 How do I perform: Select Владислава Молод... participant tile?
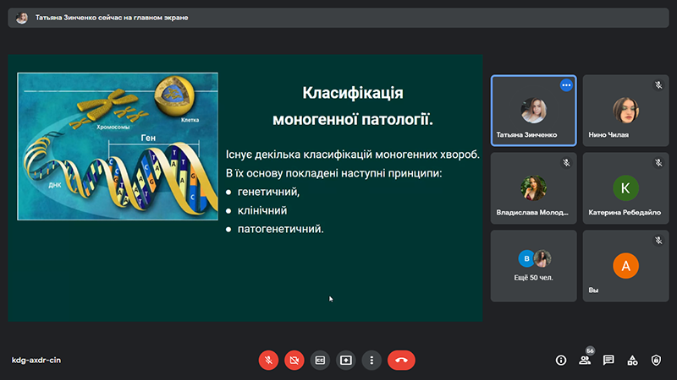(533, 187)
